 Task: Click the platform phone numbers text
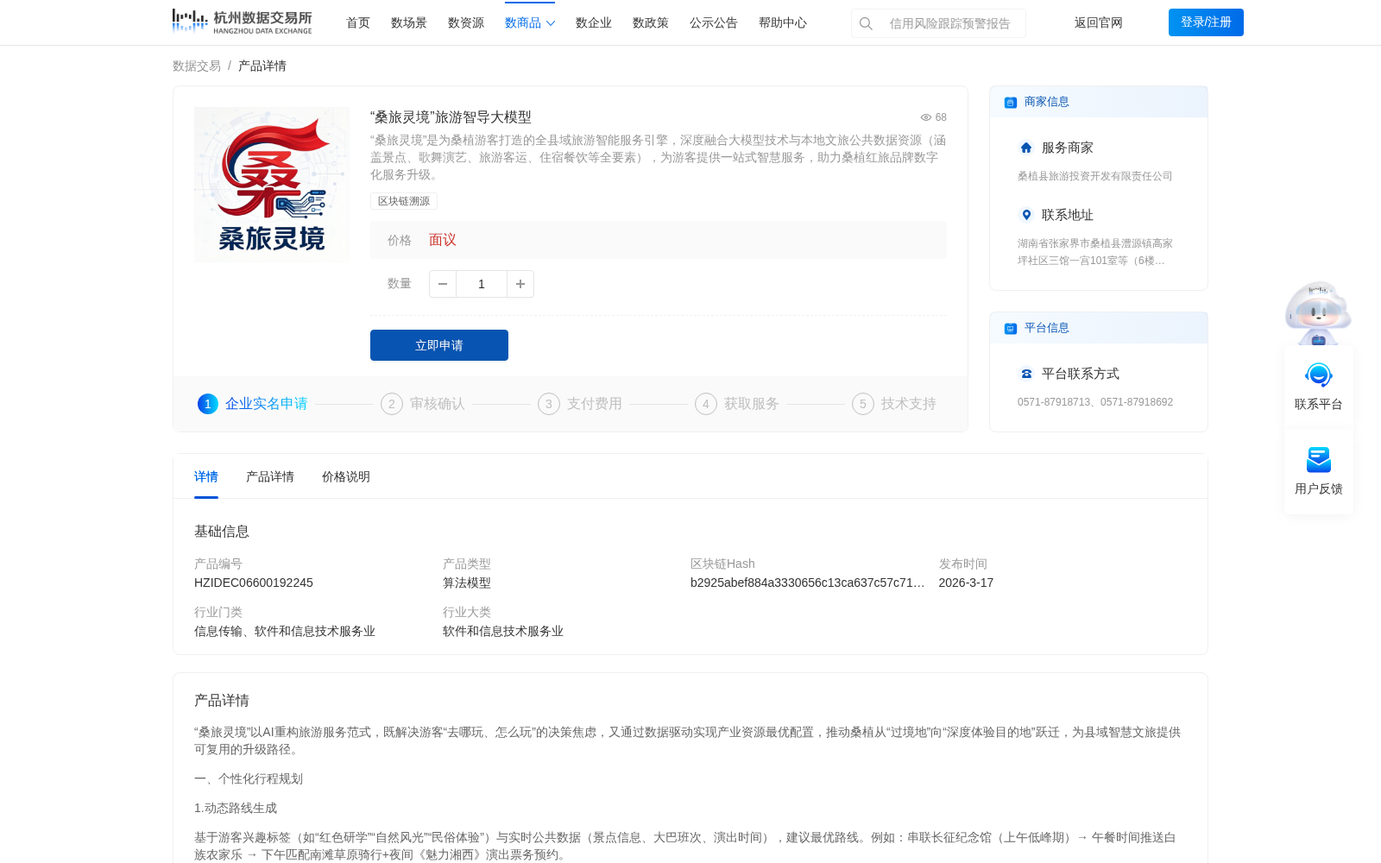tap(1095, 402)
